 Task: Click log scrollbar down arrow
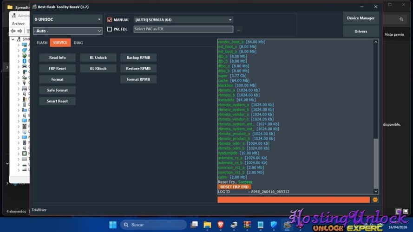[376, 192]
